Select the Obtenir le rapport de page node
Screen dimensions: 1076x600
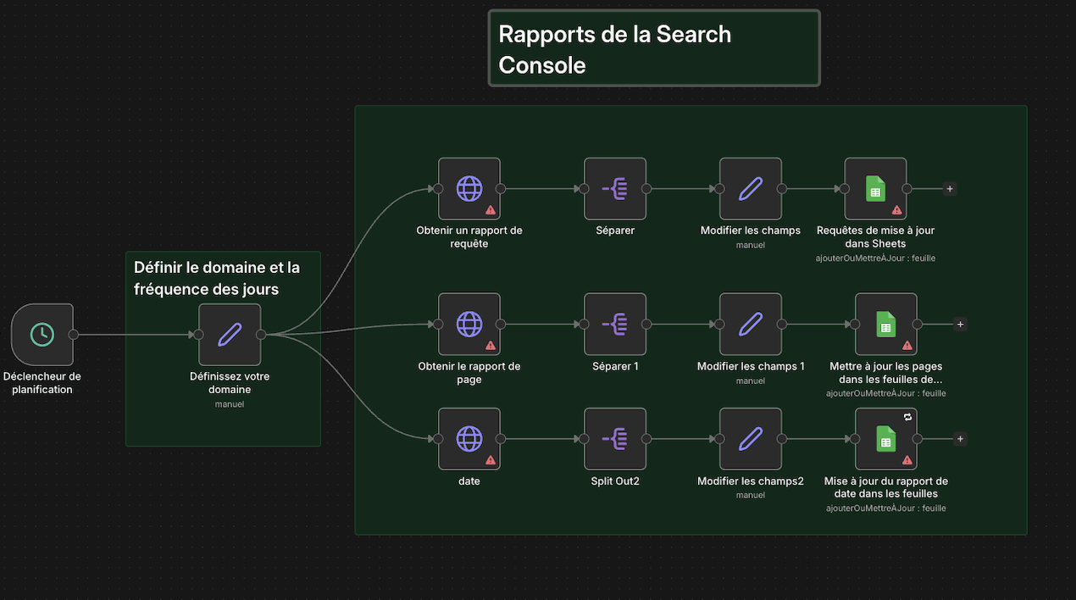point(469,325)
